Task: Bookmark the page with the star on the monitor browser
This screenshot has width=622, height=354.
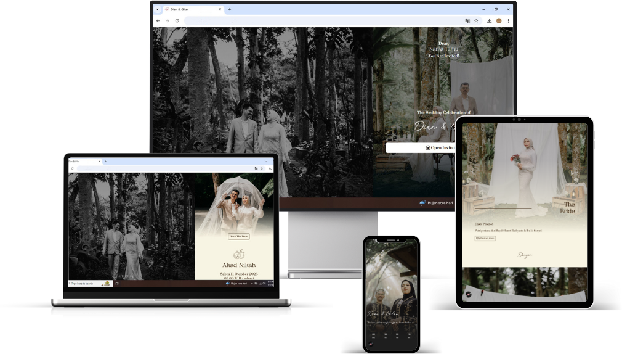Action: [476, 20]
